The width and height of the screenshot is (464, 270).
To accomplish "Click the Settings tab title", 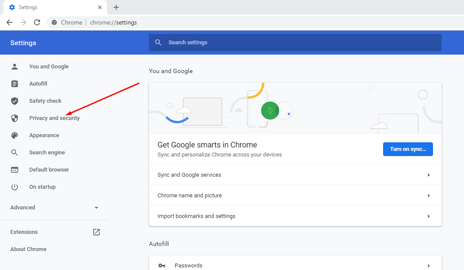I will click(x=28, y=7).
